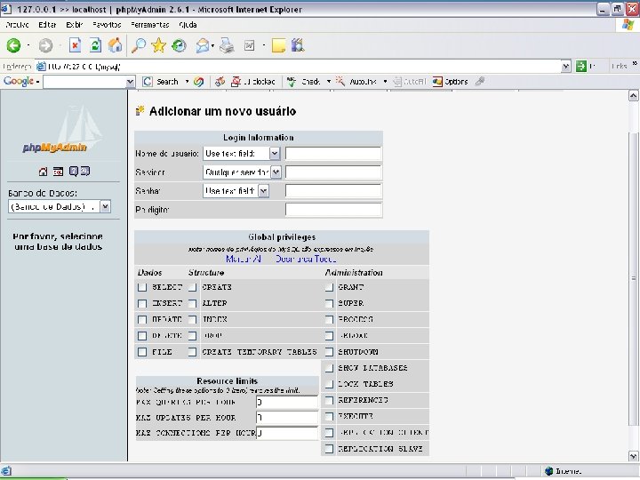Viewport: 640px width, 480px height.
Task: Refresh the page with the toolbar icon
Action: [x=95, y=45]
